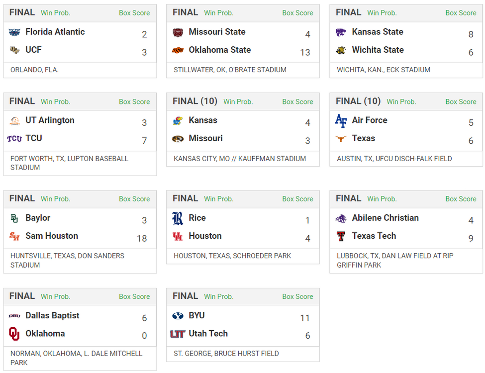Click the Texas Tech logo

[341, 236]
